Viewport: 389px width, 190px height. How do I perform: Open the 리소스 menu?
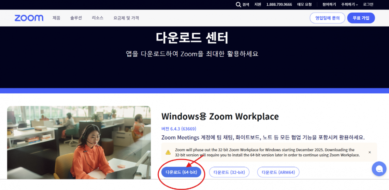click(x=98, y=18)
